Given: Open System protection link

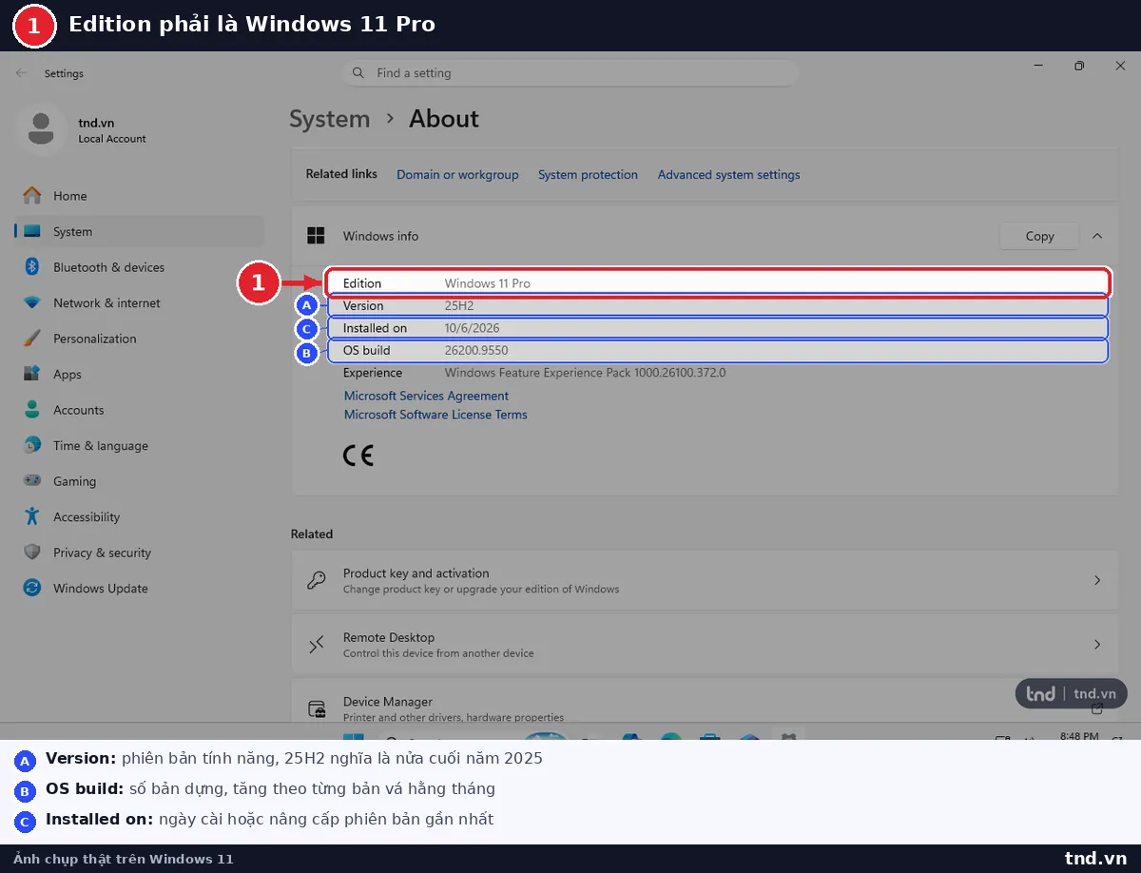Looking at the screenshot, I should 588,175.
